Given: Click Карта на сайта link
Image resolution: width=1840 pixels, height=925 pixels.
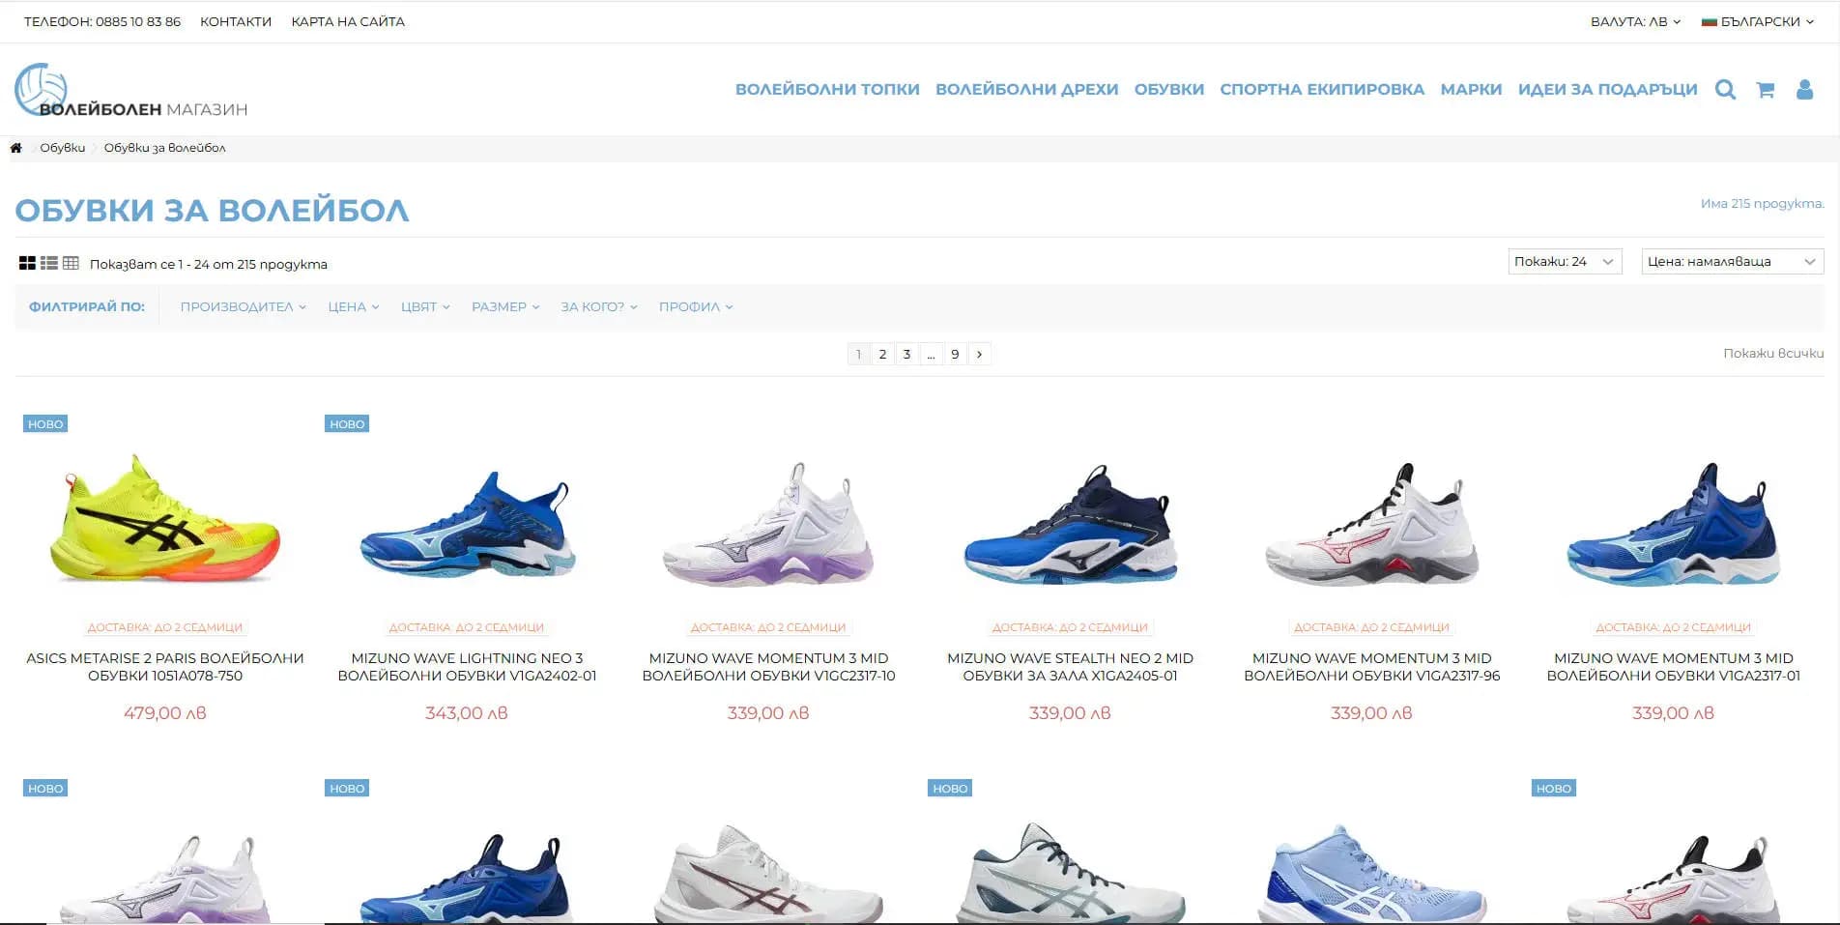Looking at the screenshot, I should [348, 21].
